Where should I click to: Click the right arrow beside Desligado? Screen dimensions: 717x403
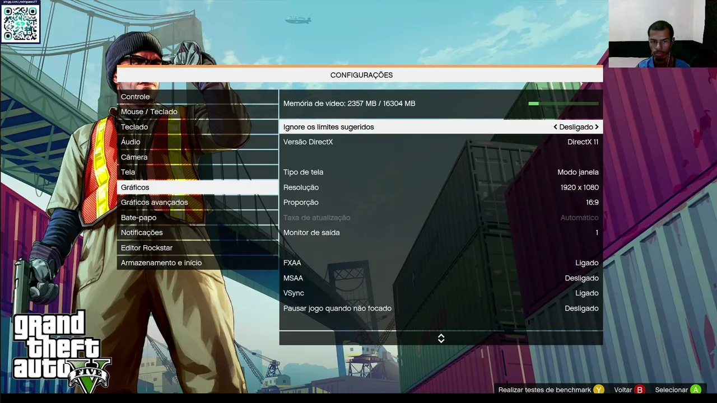click(x=597, y=127)
